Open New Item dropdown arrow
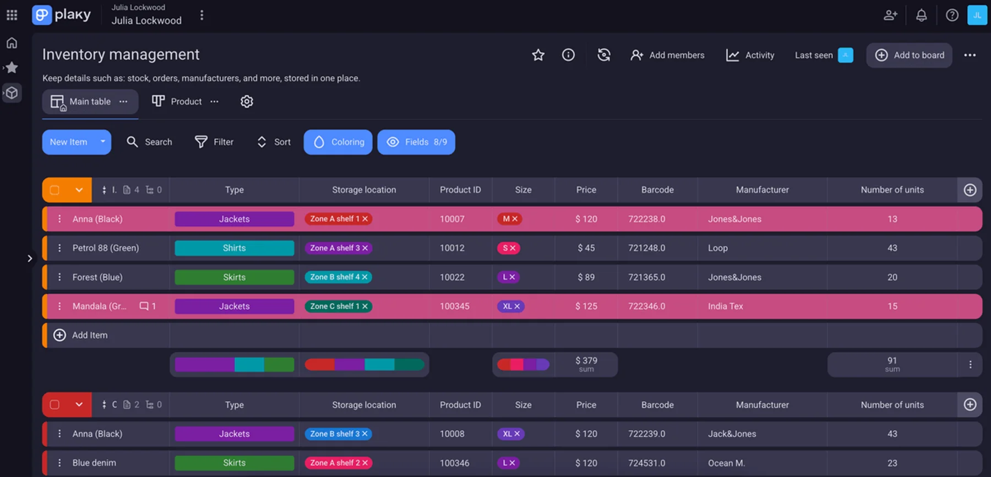 click(102, 142)
